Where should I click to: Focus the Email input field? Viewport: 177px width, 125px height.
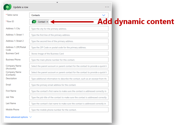click(x=69, y=85)
